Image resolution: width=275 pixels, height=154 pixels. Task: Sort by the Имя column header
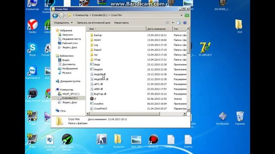click(x=116, y=29)
